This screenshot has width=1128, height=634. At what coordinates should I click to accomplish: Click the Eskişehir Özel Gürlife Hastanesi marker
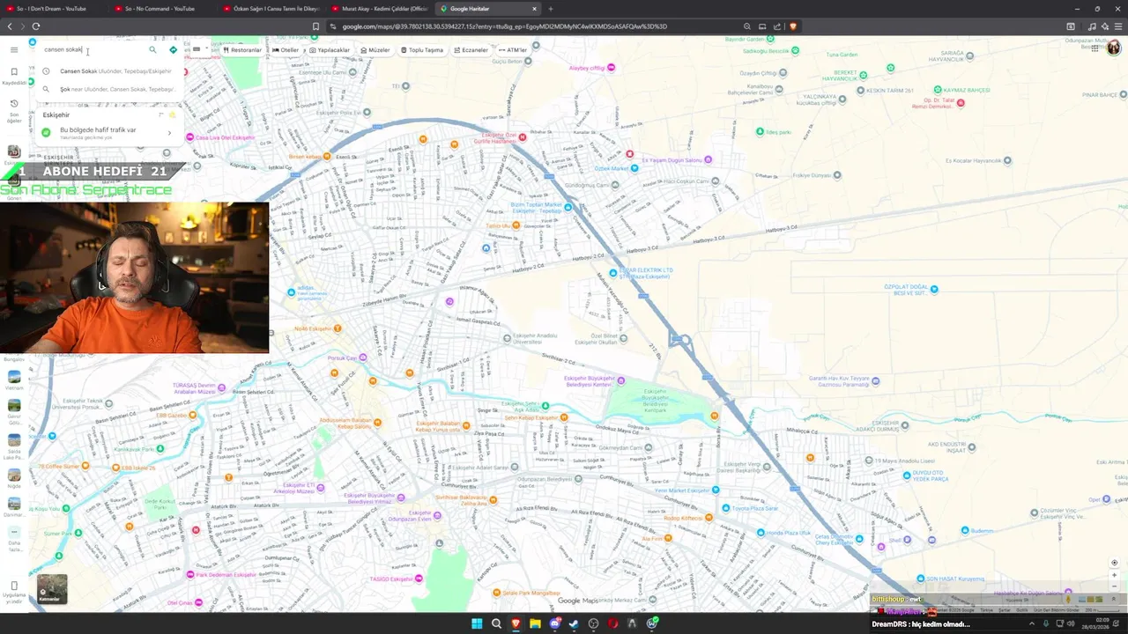(x=523, y=137)
